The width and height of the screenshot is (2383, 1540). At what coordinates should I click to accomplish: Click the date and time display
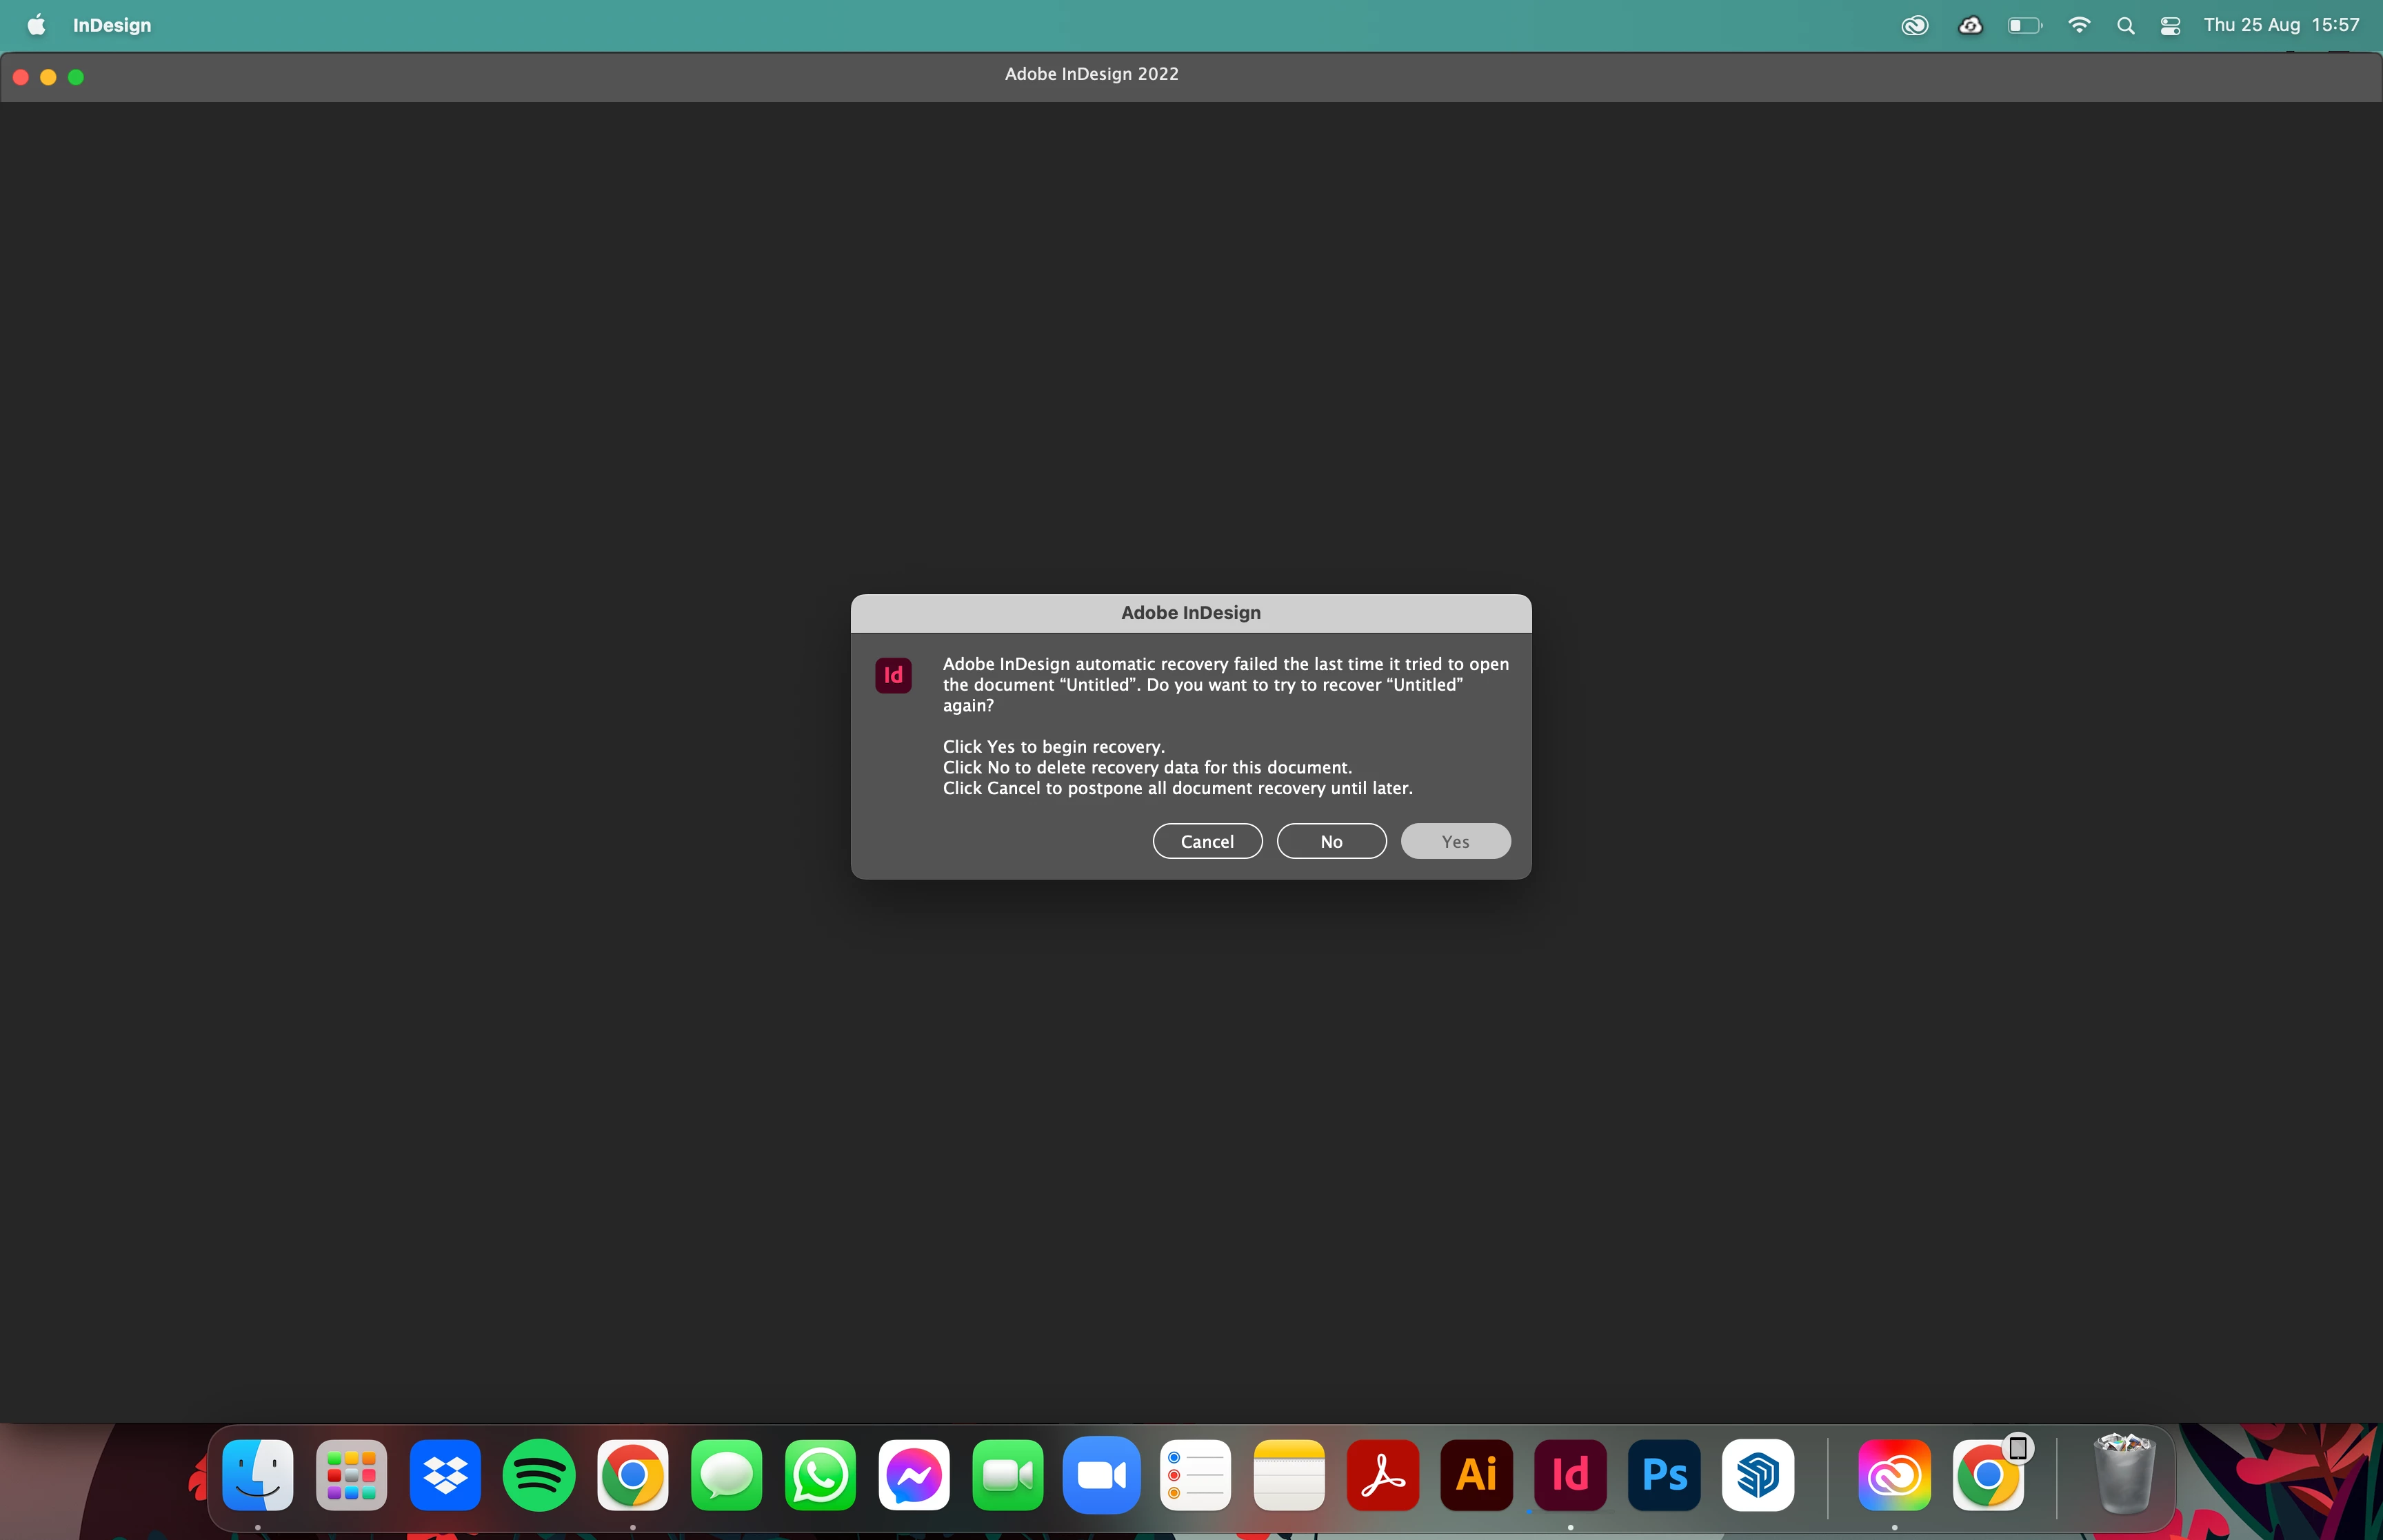click(2281, 25)
